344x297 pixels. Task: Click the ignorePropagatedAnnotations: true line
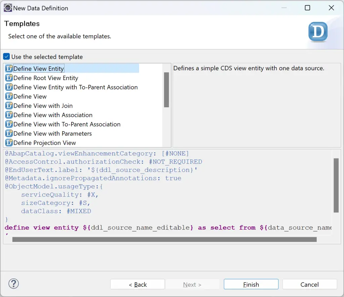click(x=93, y=178)
